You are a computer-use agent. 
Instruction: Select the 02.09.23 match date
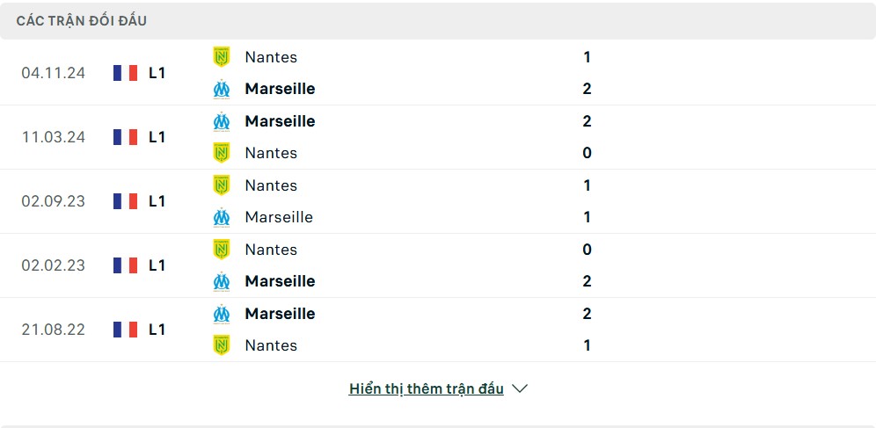tap(54, 201)
